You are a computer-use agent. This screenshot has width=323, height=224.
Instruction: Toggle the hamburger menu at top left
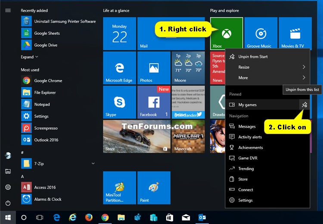(x=8, y=10)
